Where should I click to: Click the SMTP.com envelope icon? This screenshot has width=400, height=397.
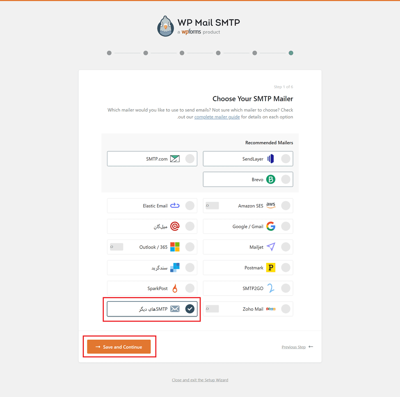click(x=175, y=159)
